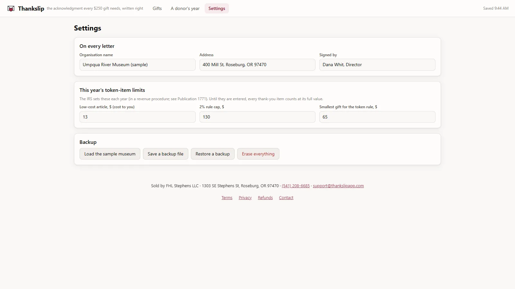Open the Contact link
Screen dimensions: 515x289
[x=286, y=198]
